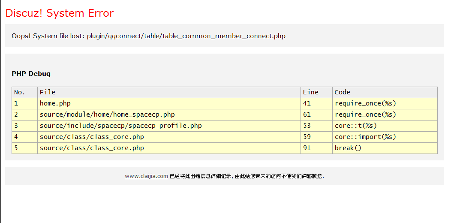475x223 pixels.
Task: Click the break() code cell
Action: click(348, 148)
